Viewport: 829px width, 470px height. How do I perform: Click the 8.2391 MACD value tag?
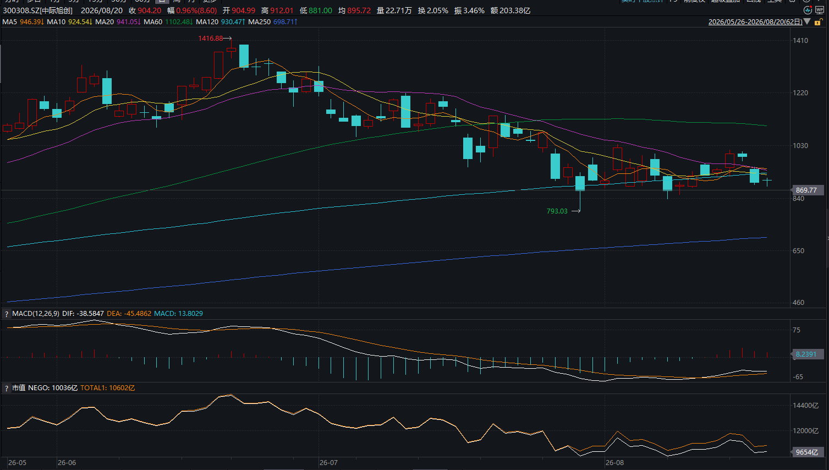[808, 354]
